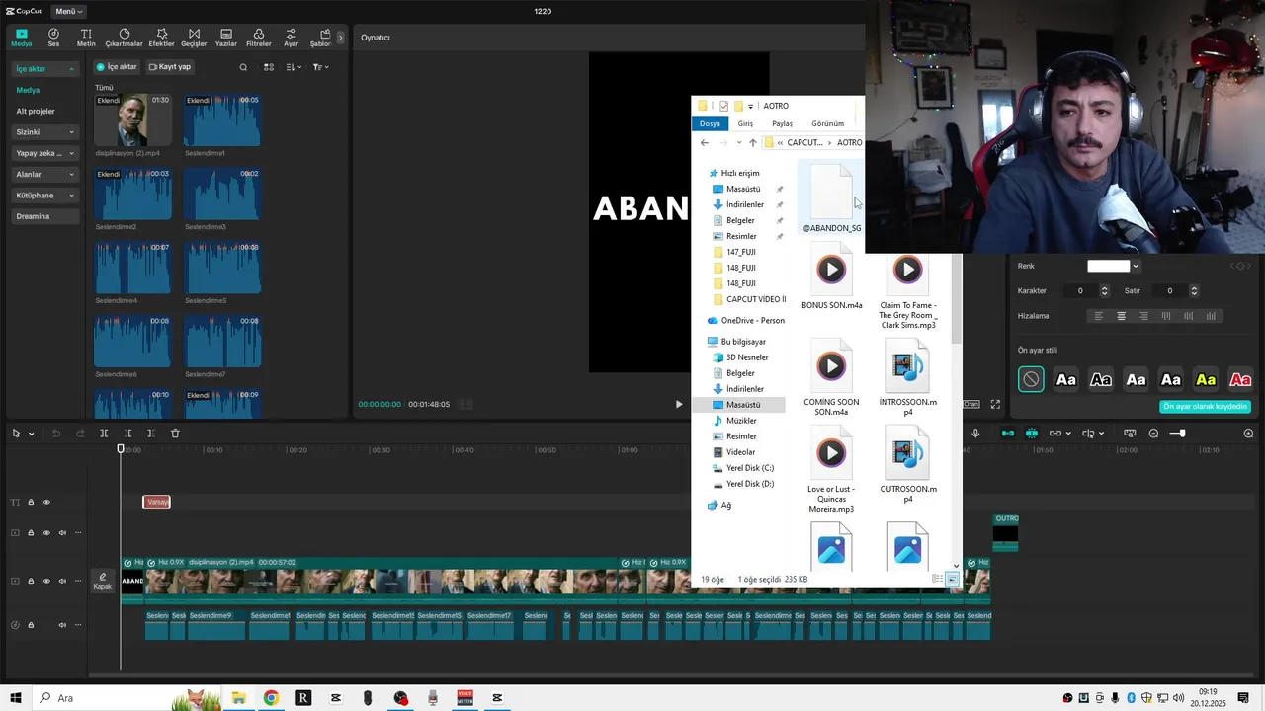1265x711 pixels.
Task: Open the Ayar adjustment tab
Action: point(291,38)
